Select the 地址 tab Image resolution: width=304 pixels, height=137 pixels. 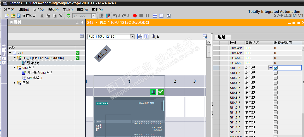tap(223, 37)
